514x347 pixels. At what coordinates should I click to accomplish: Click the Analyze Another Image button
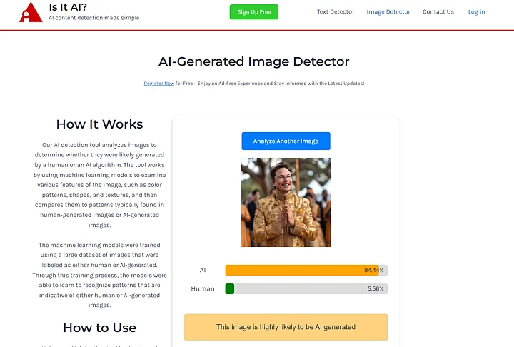pyautogui.click(x=286, y=141)
